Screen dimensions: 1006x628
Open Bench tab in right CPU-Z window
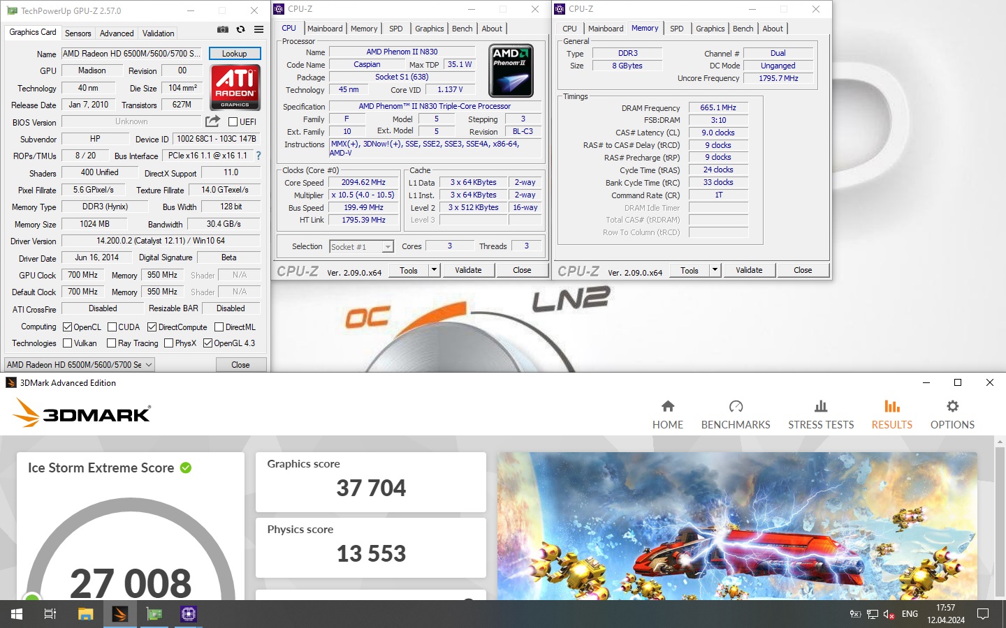click(x=743, y=29)
